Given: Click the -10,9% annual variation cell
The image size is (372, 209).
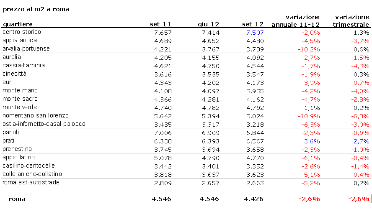Looking at the screenshot, I should coord(310,116).
